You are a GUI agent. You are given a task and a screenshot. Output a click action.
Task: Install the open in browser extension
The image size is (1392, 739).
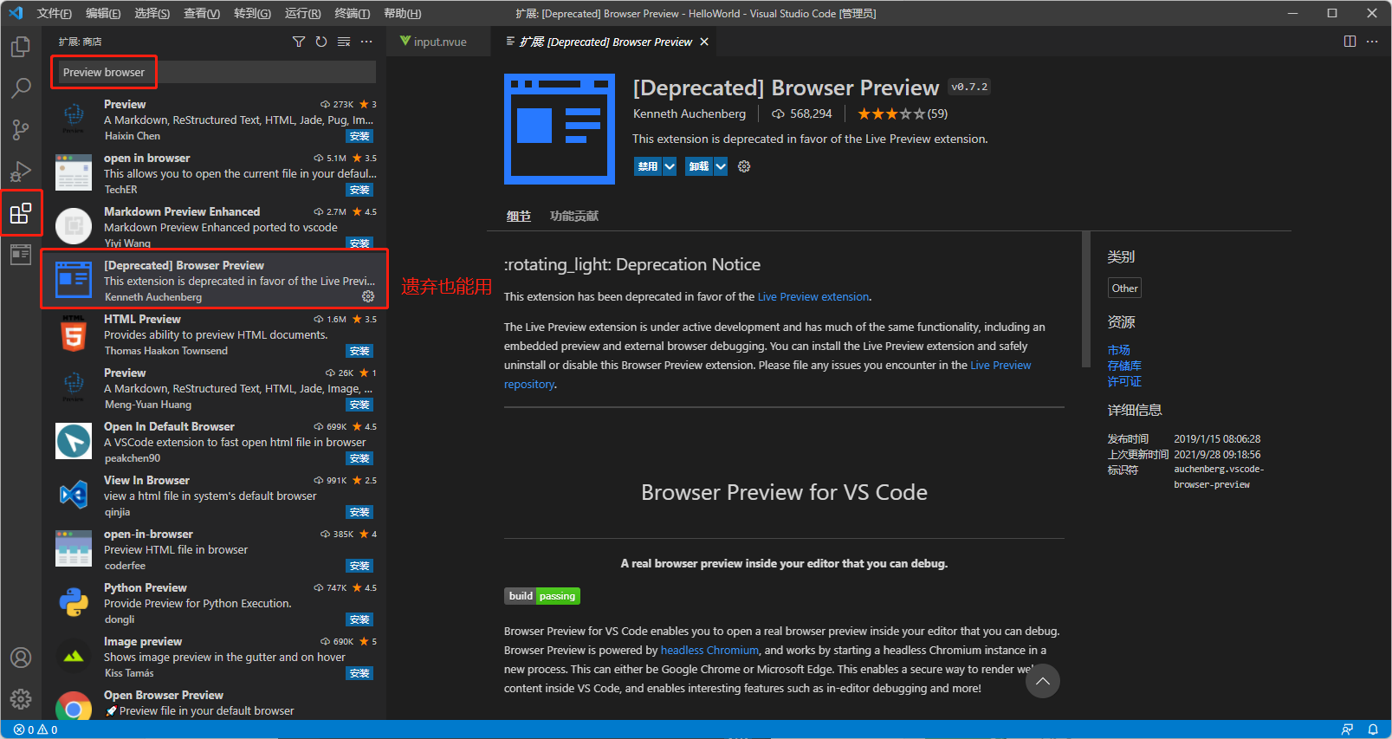tap(359, 190)
